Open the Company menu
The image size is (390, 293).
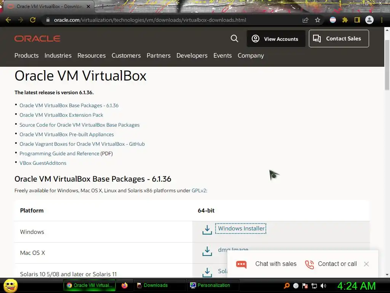click(251, 56)
